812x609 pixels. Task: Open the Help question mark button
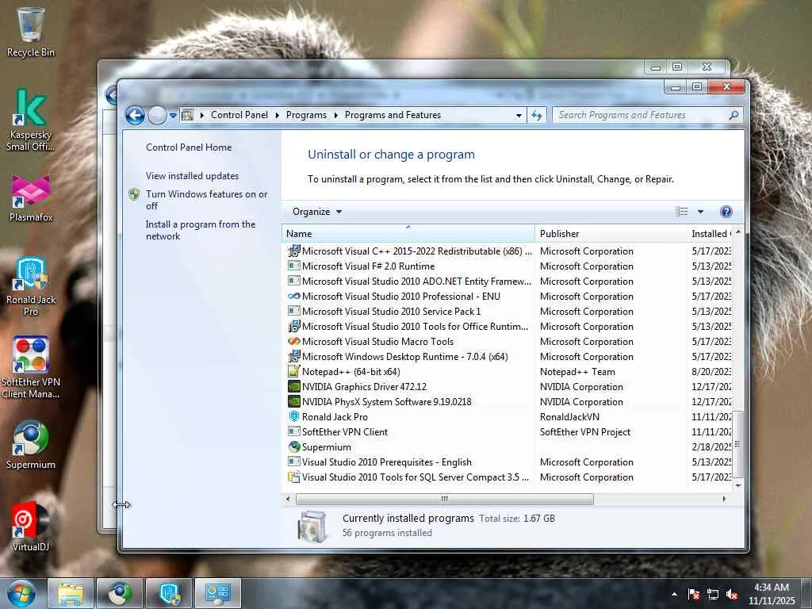726,211
